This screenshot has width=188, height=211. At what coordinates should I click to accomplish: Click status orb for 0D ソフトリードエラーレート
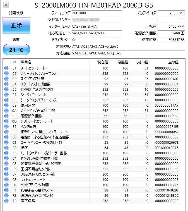tap(6, 121)
